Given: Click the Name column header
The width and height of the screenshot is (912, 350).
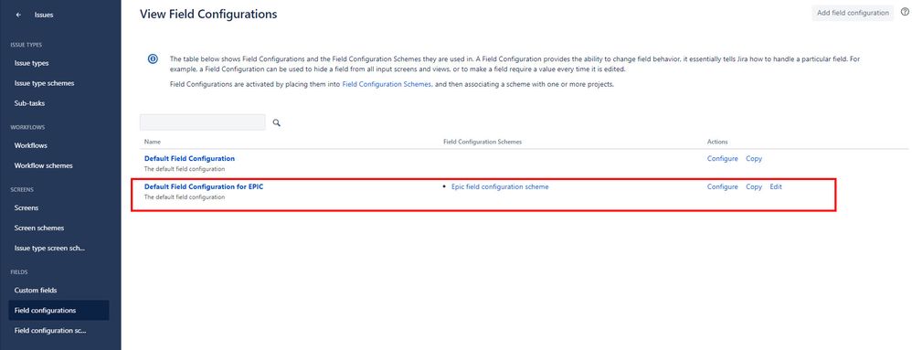Looking at the screenshot, I should [153, 142].
